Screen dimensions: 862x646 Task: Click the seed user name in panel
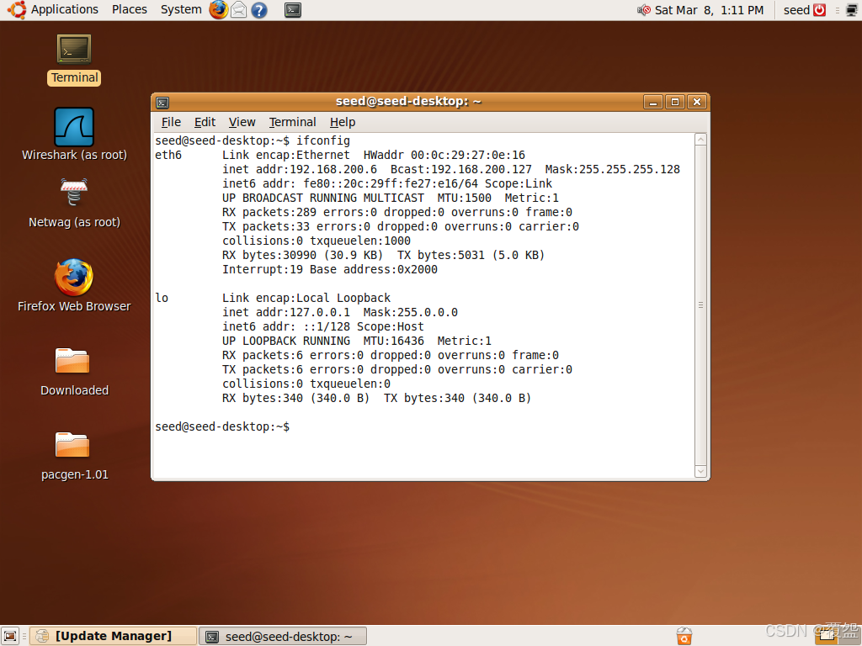click(796, 10)
